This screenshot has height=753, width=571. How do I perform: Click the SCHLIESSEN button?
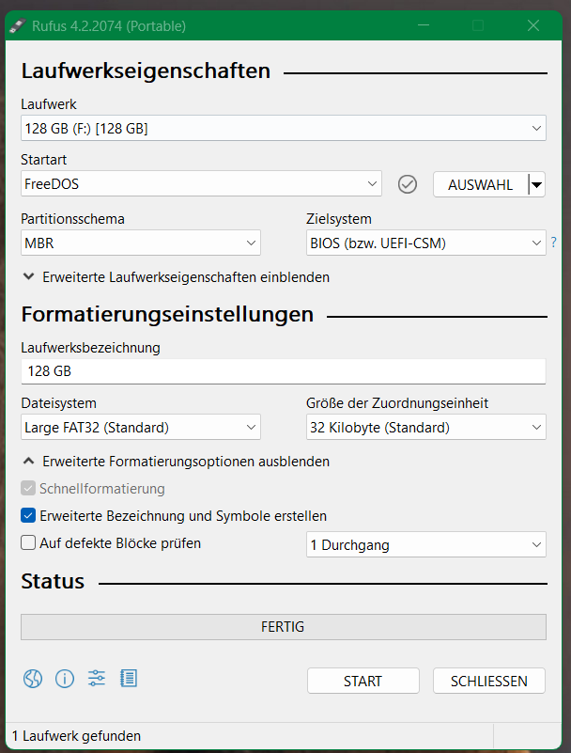pos(489,681)
